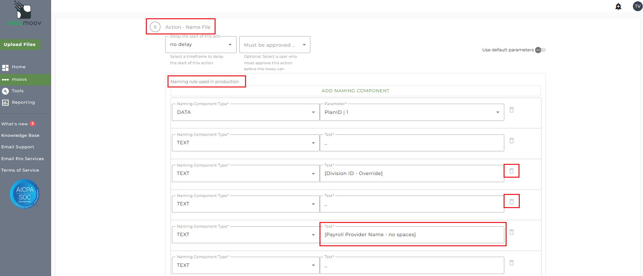Click the notification bell icon
643x276 pixels.
618,6
